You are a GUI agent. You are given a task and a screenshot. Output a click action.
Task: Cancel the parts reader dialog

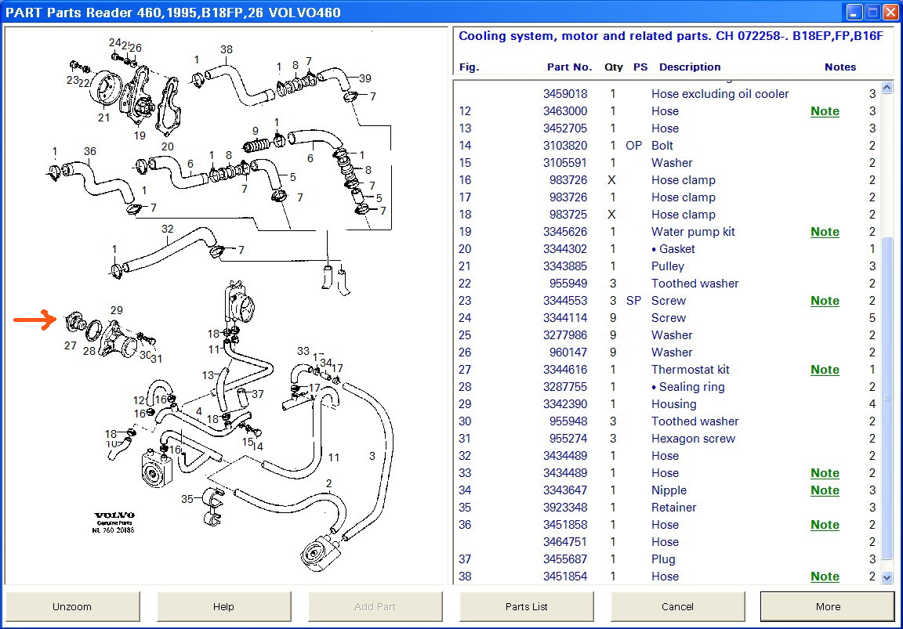click(677, 606)
